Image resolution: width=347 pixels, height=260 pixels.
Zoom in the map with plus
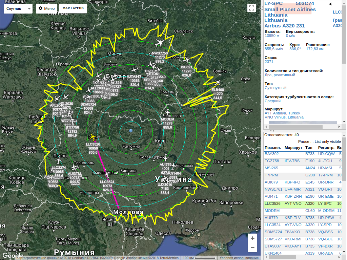point(252,238)
